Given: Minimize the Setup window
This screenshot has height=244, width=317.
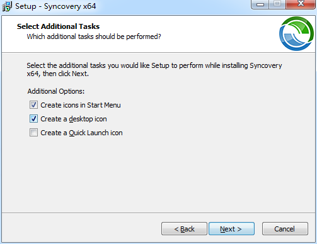Looking at the screenshot, I should click(x=260, y=4).
